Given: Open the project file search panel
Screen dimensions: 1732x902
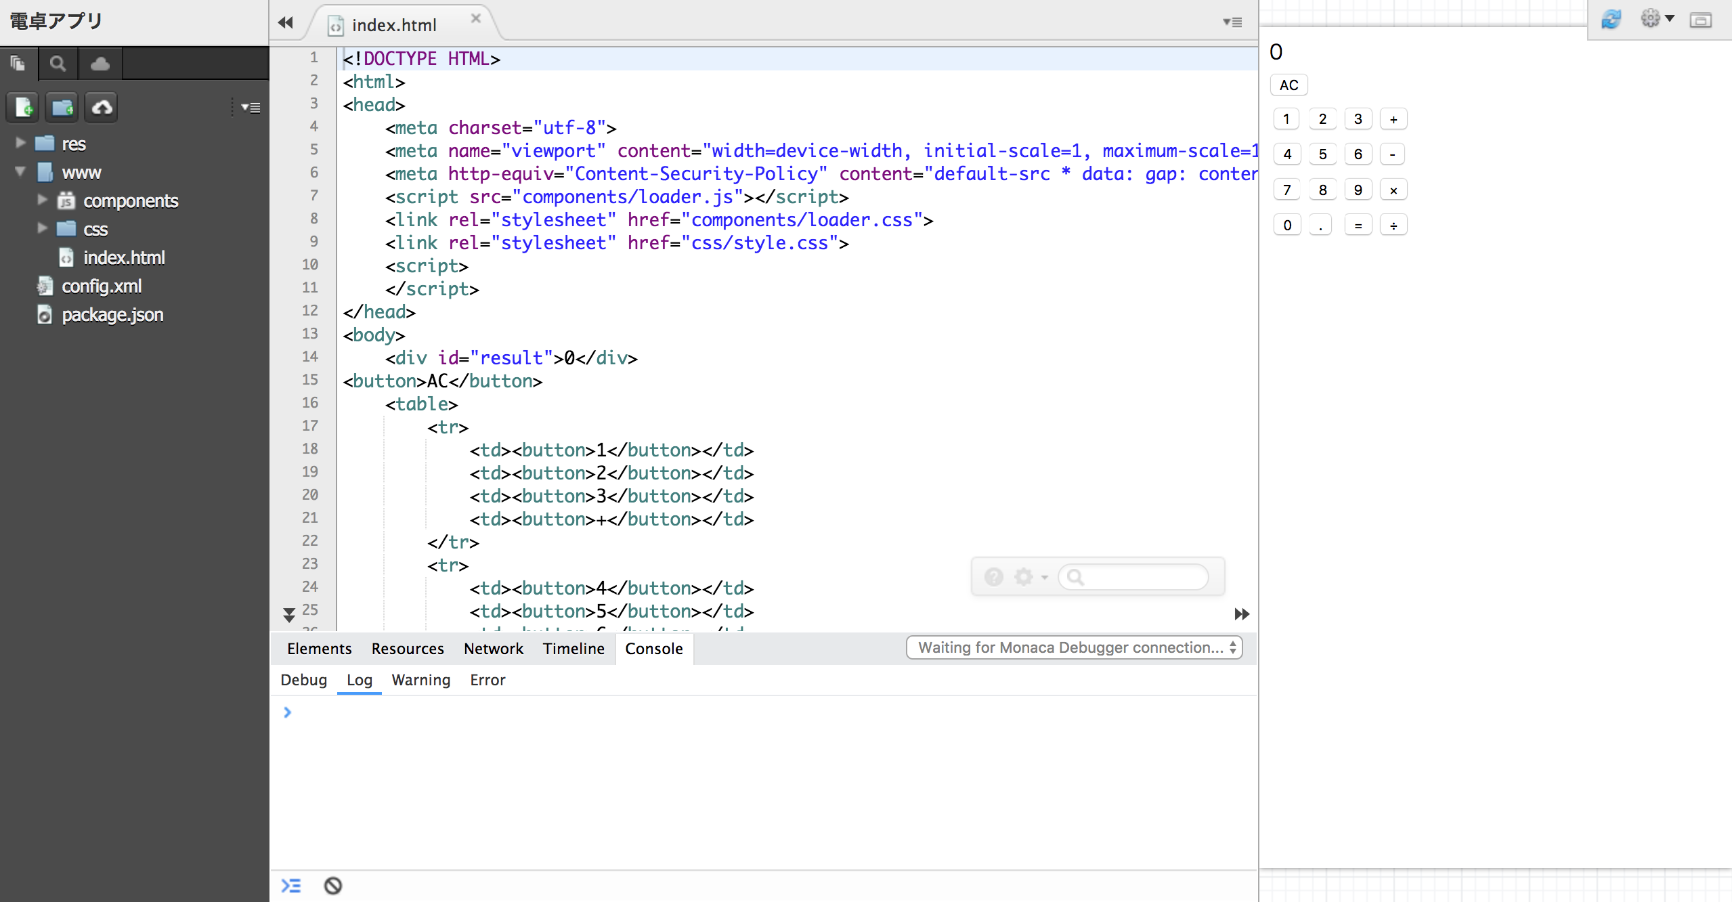Looking at the screenshot, I should point(58,63).
